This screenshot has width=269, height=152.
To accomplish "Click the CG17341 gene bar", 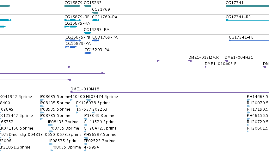I will 247,6.
